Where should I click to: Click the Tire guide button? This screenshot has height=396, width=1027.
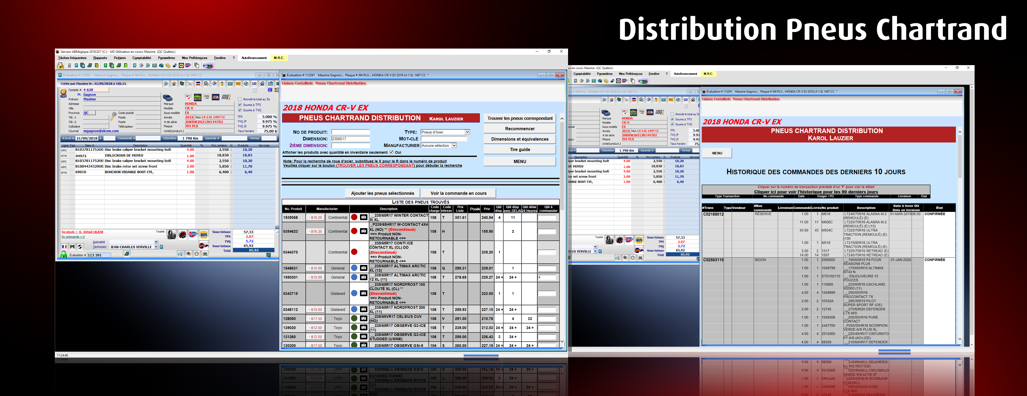(x=519, y=149)
